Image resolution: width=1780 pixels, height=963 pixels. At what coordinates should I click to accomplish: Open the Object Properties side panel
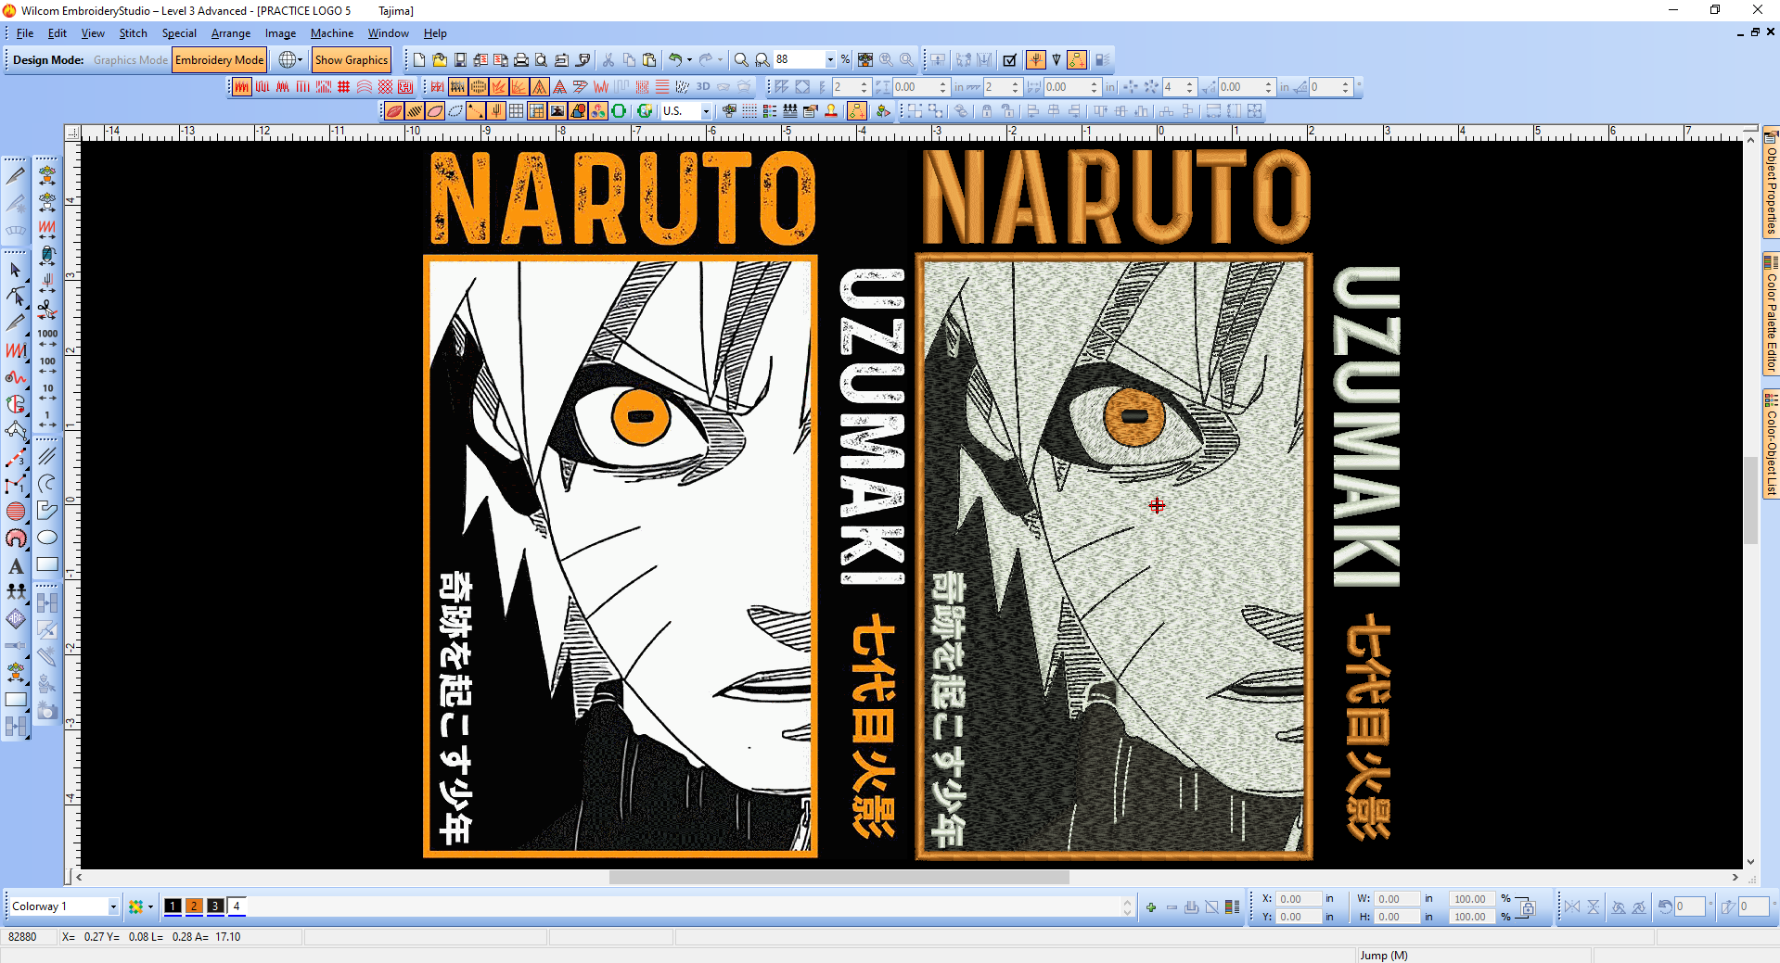[x=1771, y=185]
